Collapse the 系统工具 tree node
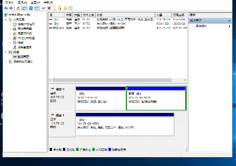 (6, 20)
